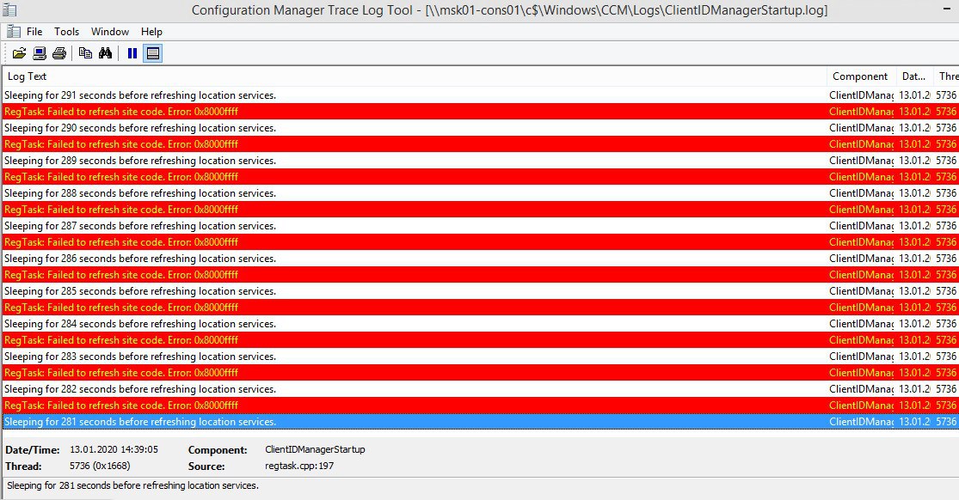This screenshot has height=500, width=959.
Task: Select the 'Sleeping for 288 seconds' log row
Action: (x=480, y=193)
